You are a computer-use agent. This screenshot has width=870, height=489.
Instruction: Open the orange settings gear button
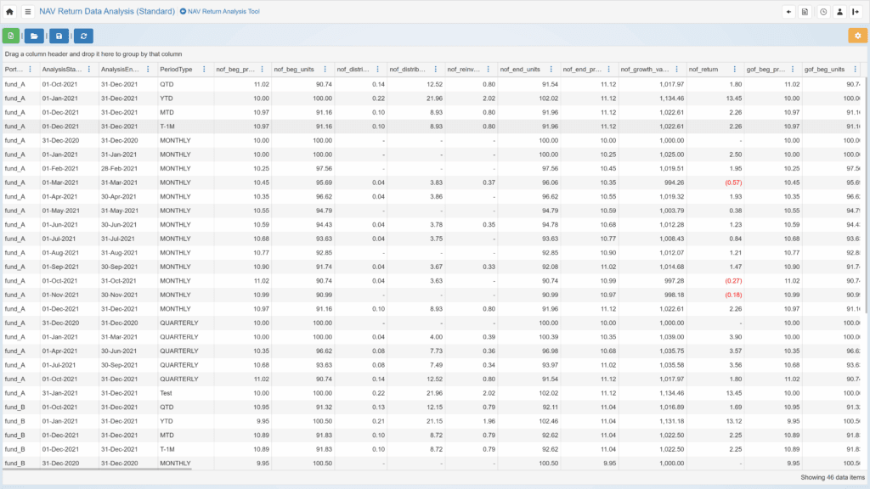857,36
